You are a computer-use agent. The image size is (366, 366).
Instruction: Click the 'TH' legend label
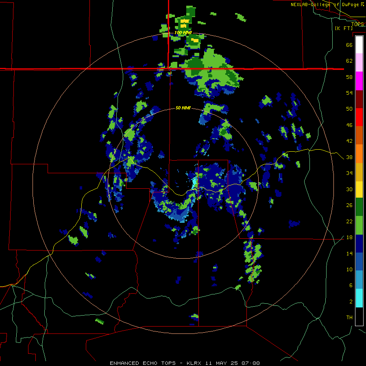pos(349,318)
